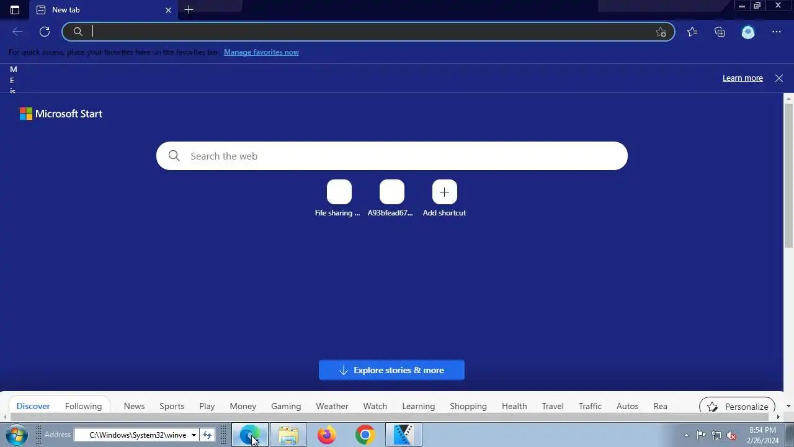Click the browser back arrow
This screenshot has width=794, height=447.
[17, 32]
